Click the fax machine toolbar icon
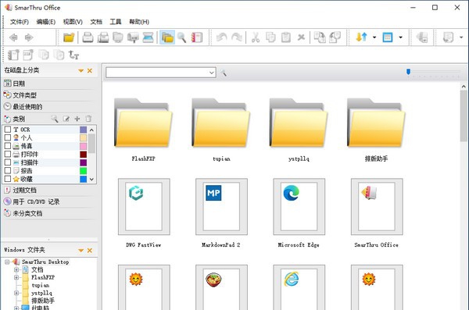 pos(103,37)
